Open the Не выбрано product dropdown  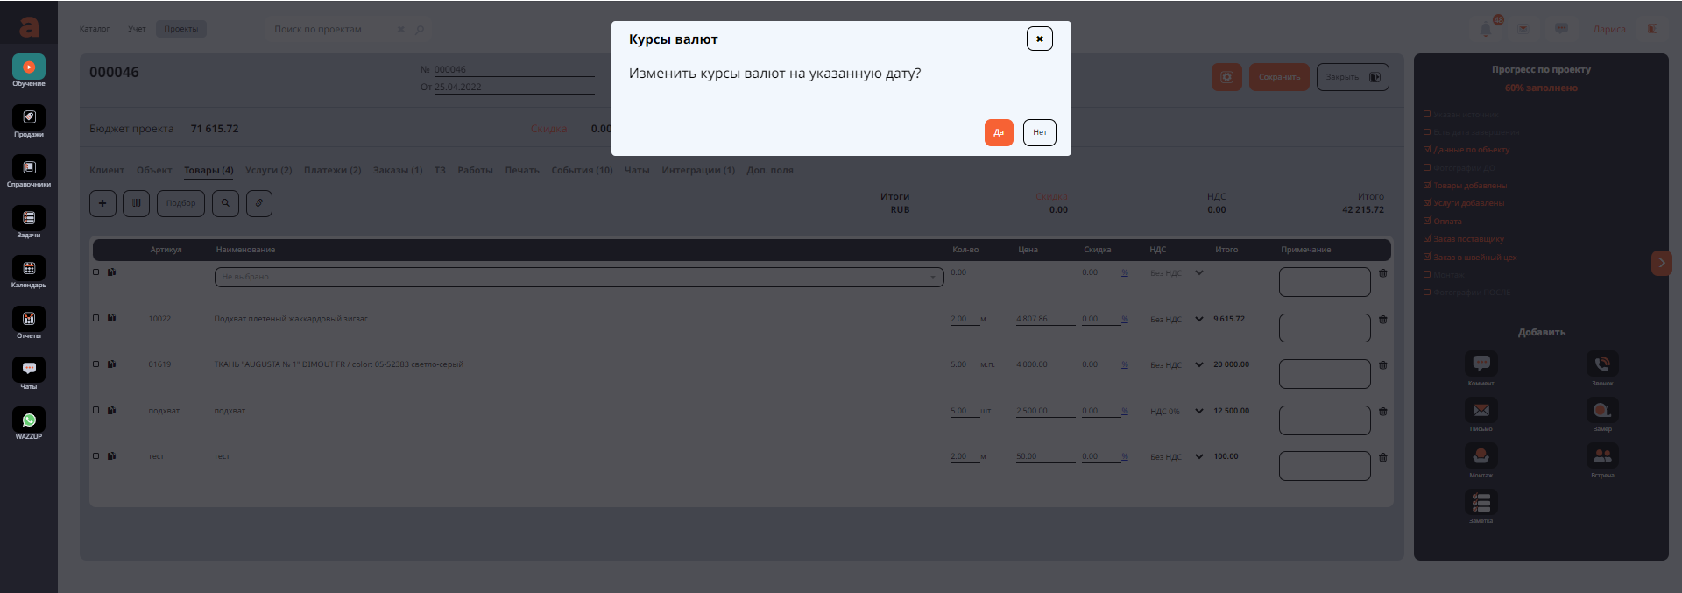click(578, 277)
